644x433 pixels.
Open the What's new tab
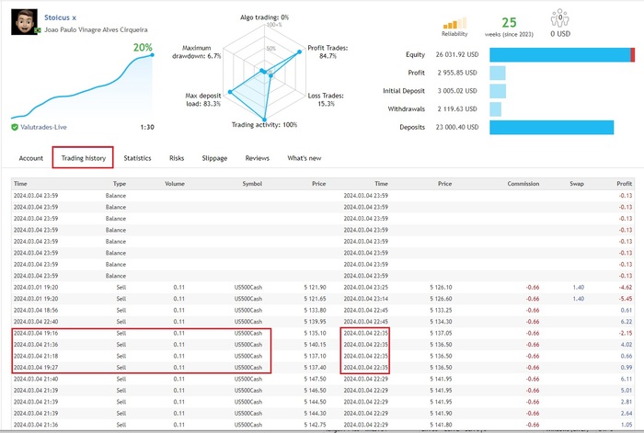[304, 158]
